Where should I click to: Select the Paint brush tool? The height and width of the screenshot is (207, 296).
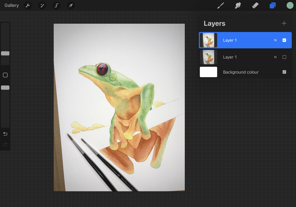click(x=221, y=6)
